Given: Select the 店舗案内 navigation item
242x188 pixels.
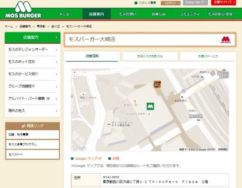Looking at the screenshot, I should pos(96,14).
